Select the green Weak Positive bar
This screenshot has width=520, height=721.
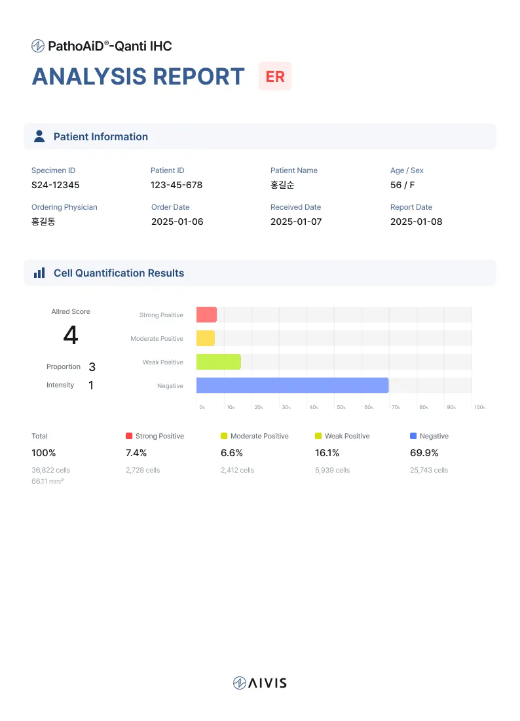(218, 362)
